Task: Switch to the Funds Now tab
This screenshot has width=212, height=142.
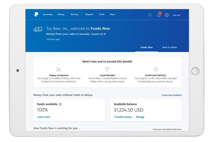Action: tap(147, 47)
